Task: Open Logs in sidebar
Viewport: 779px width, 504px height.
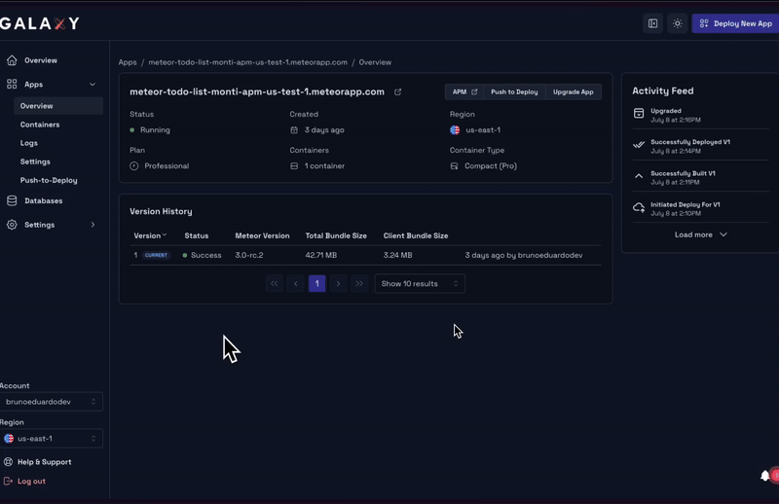Action: point(29,143)
